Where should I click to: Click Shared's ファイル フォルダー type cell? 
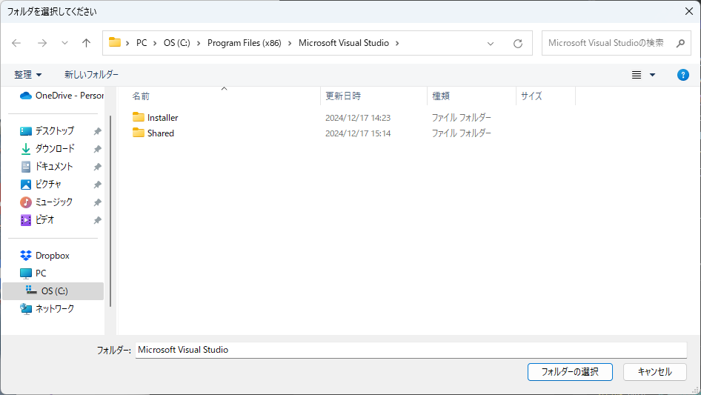(462, 133)
